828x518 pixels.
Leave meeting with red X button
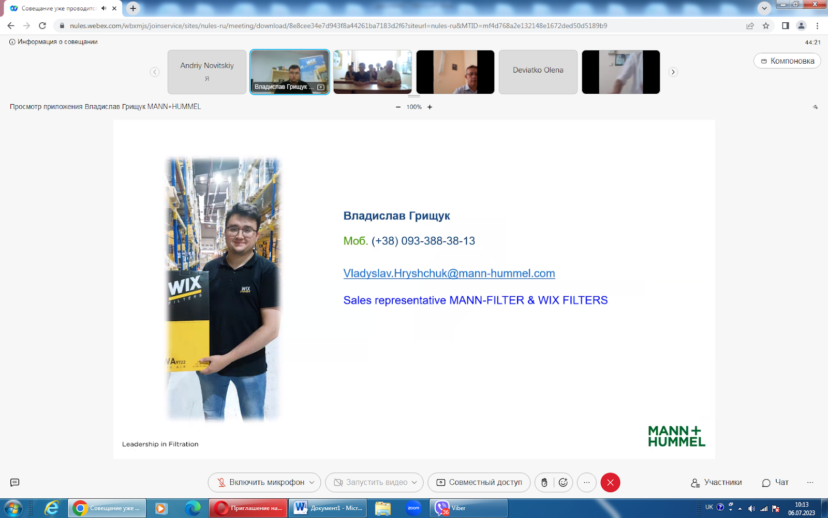click(x=610, y=482)
